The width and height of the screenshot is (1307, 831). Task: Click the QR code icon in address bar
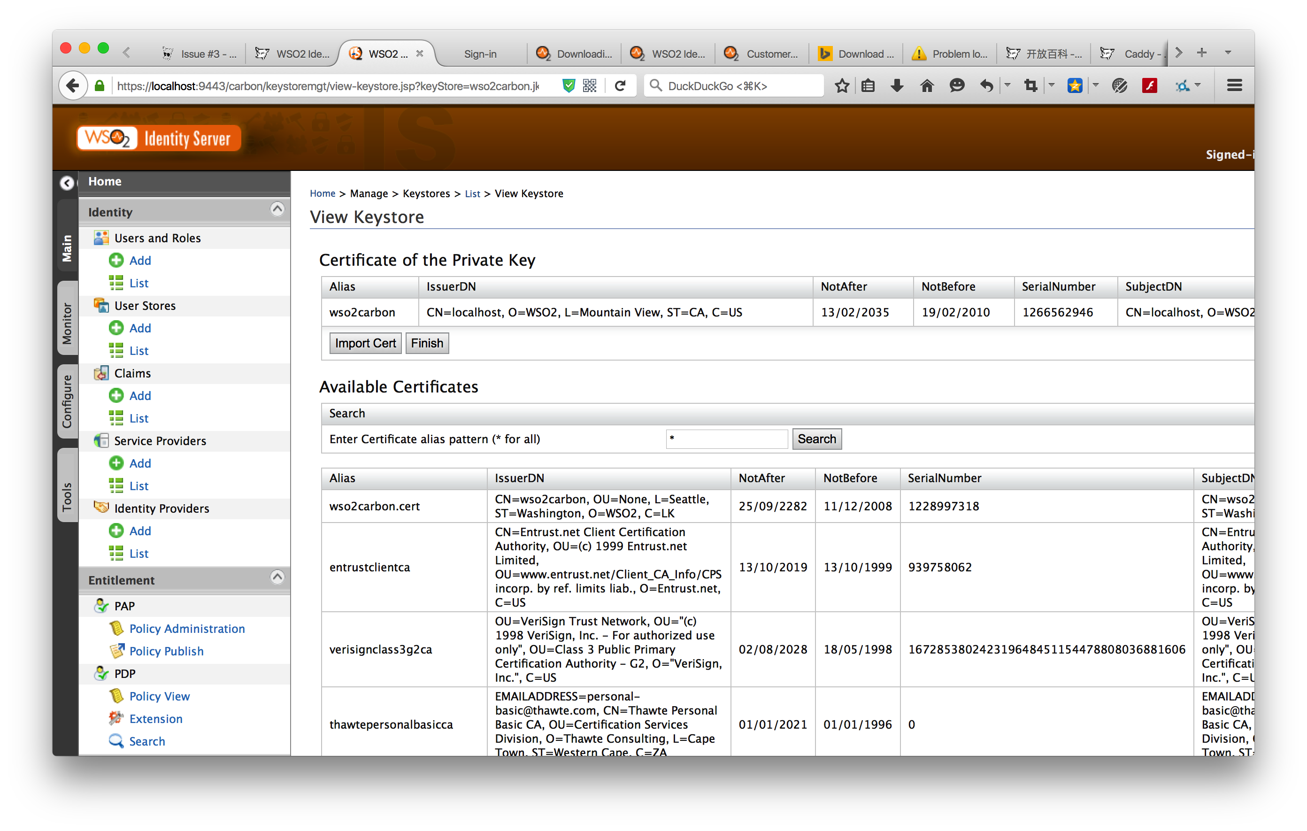click(x=590, y=86)
